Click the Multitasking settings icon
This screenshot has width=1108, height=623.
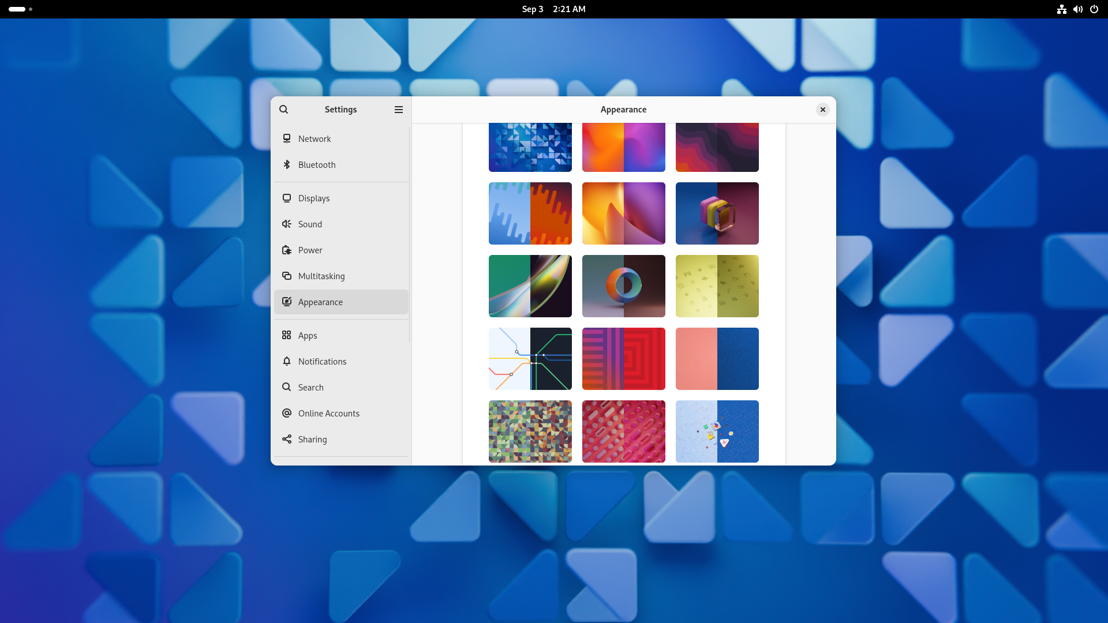pos(286,275)
